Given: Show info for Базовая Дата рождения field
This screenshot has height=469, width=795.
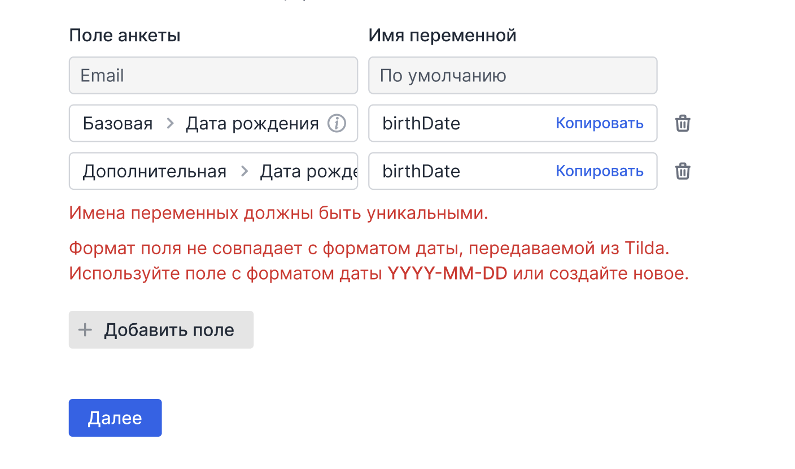Looking at the screenshot, I should (x=337, y=123).
